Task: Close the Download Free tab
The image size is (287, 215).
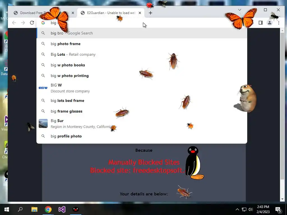Action: click(73, 13)
